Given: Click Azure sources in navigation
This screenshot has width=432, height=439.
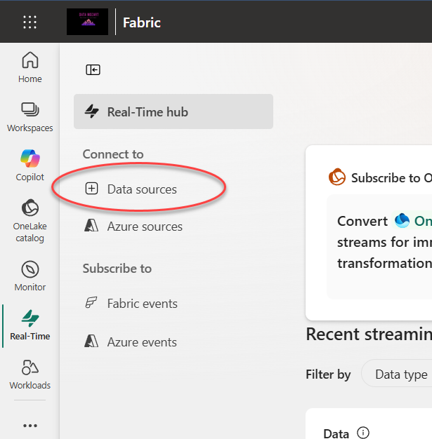Looking at the screenshot, I should point(144,227).
